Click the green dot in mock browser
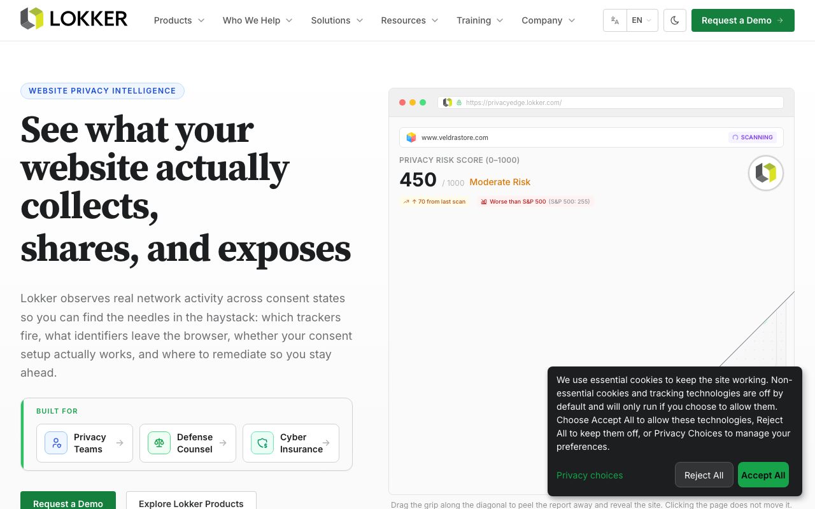The height and width of the screenshot is (509, 815). click(x=423, y=102)
